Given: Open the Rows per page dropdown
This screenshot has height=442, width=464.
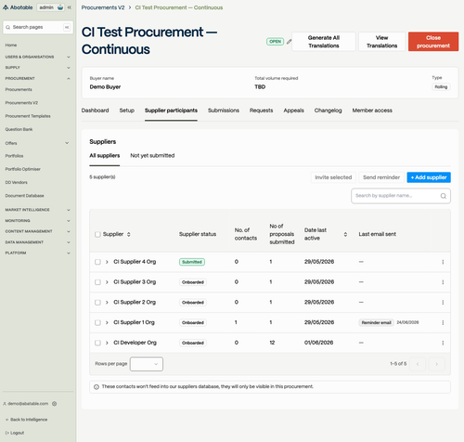Looking at the screenshot, I should click(147, 364).
